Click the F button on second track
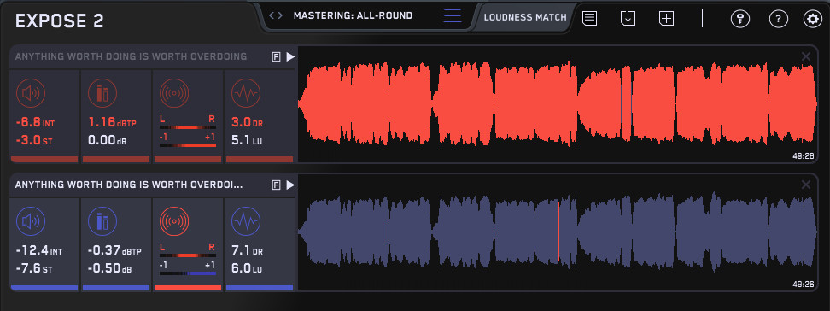Image resolution: width=830 pixels, height=311 pixels. click(276, 185)
